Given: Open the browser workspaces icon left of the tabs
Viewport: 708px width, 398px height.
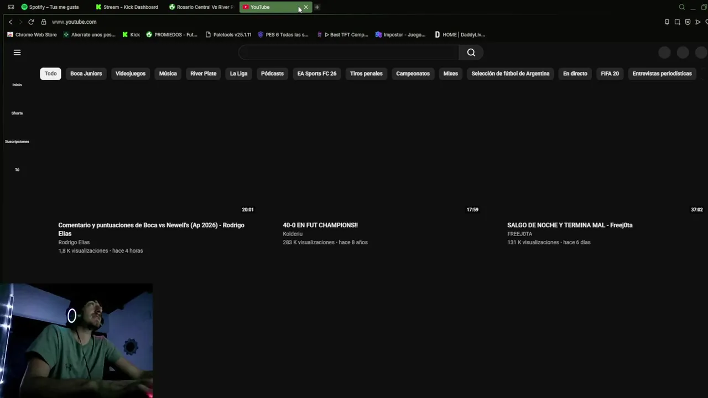Looking at the screenshot, I should [11, 7].
